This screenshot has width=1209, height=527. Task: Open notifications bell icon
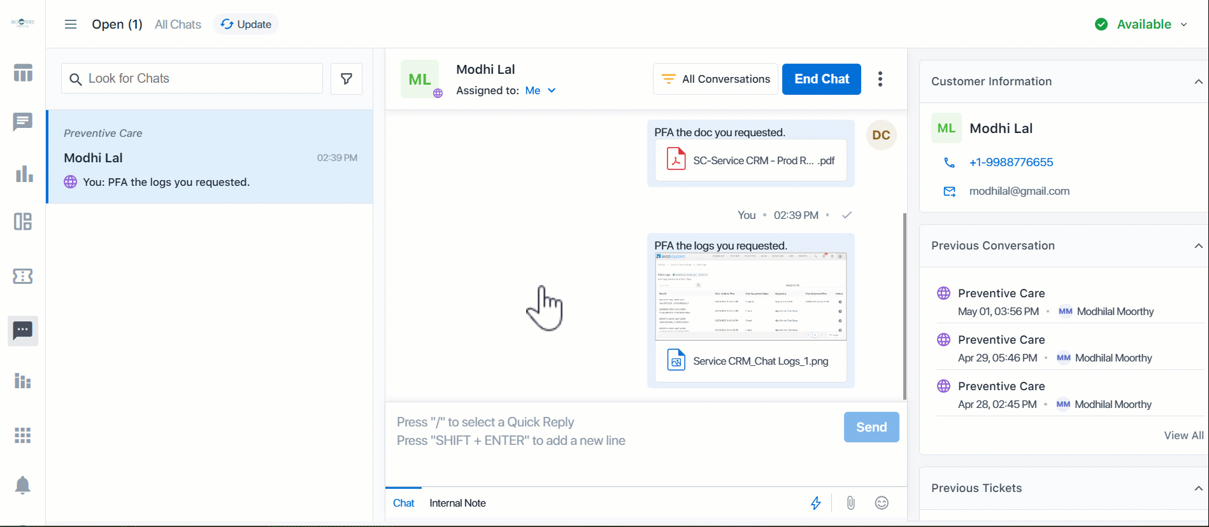click(x=23, y=485)
